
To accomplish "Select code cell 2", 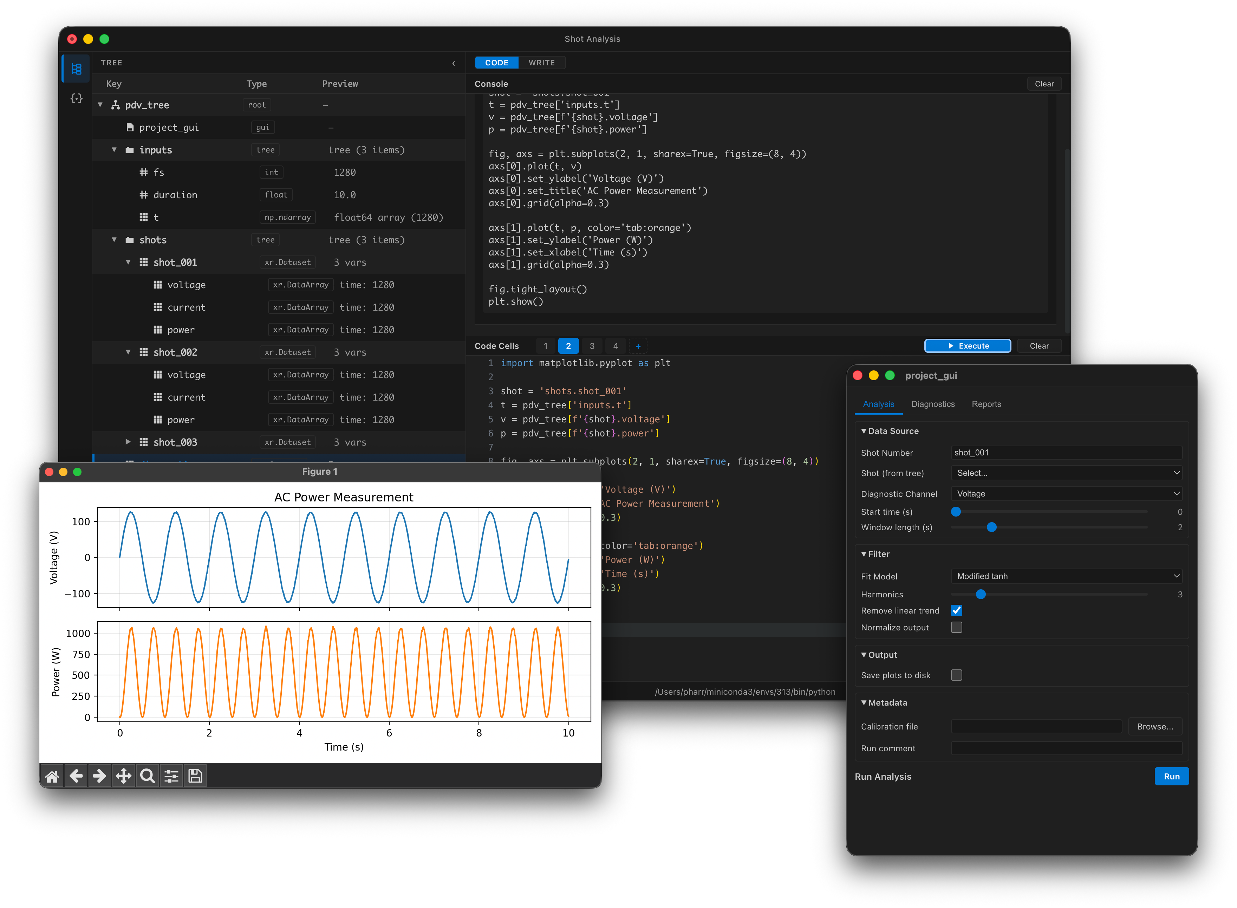I will 569,346.
